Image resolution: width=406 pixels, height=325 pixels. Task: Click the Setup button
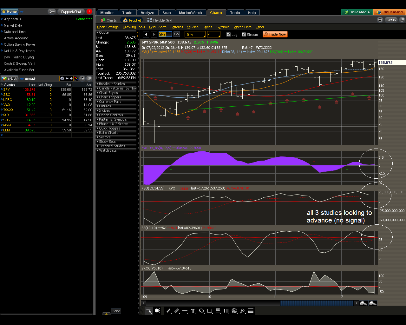pyautogui.click(x=391, y=20)
